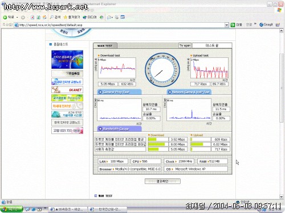Open the Back button history dropdown arrow
Viewport: 285px width, 213px height.
(17, 18)
